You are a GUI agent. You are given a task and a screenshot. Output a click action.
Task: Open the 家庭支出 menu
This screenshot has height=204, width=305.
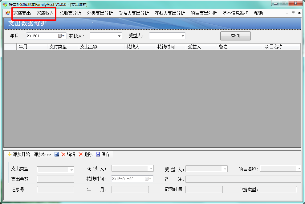coord(22,13)
